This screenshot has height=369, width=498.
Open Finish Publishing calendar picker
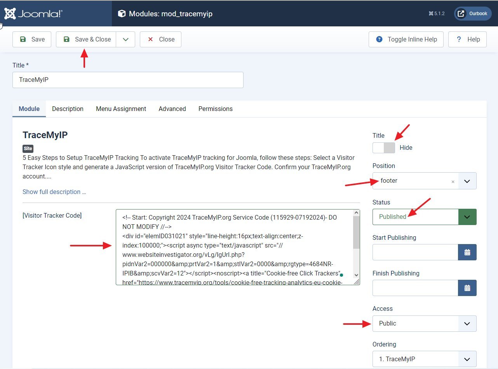pyautogui.click(x=467, y=288)
